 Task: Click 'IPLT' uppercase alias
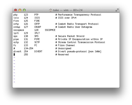coord(37,33)
